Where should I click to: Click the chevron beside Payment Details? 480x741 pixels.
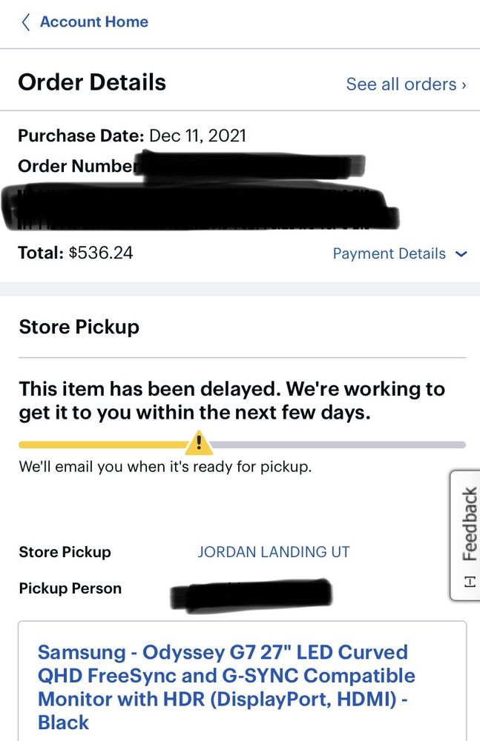point(461,253)
